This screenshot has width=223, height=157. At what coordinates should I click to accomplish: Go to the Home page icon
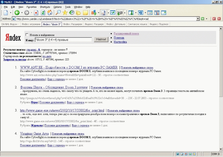coord(50,13)
